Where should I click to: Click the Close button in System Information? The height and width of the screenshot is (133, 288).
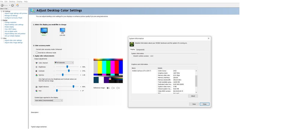click(x=205, y=104)
